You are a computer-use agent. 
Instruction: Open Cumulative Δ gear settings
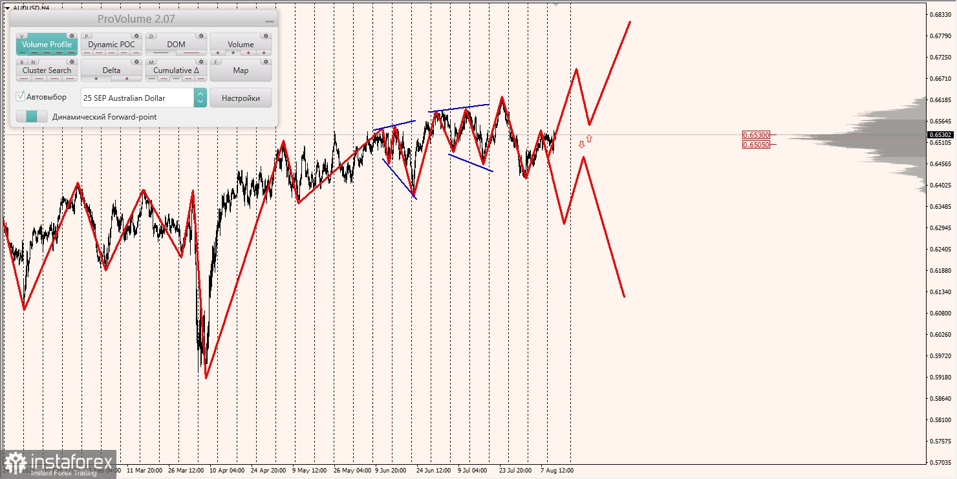coord(201,61)
